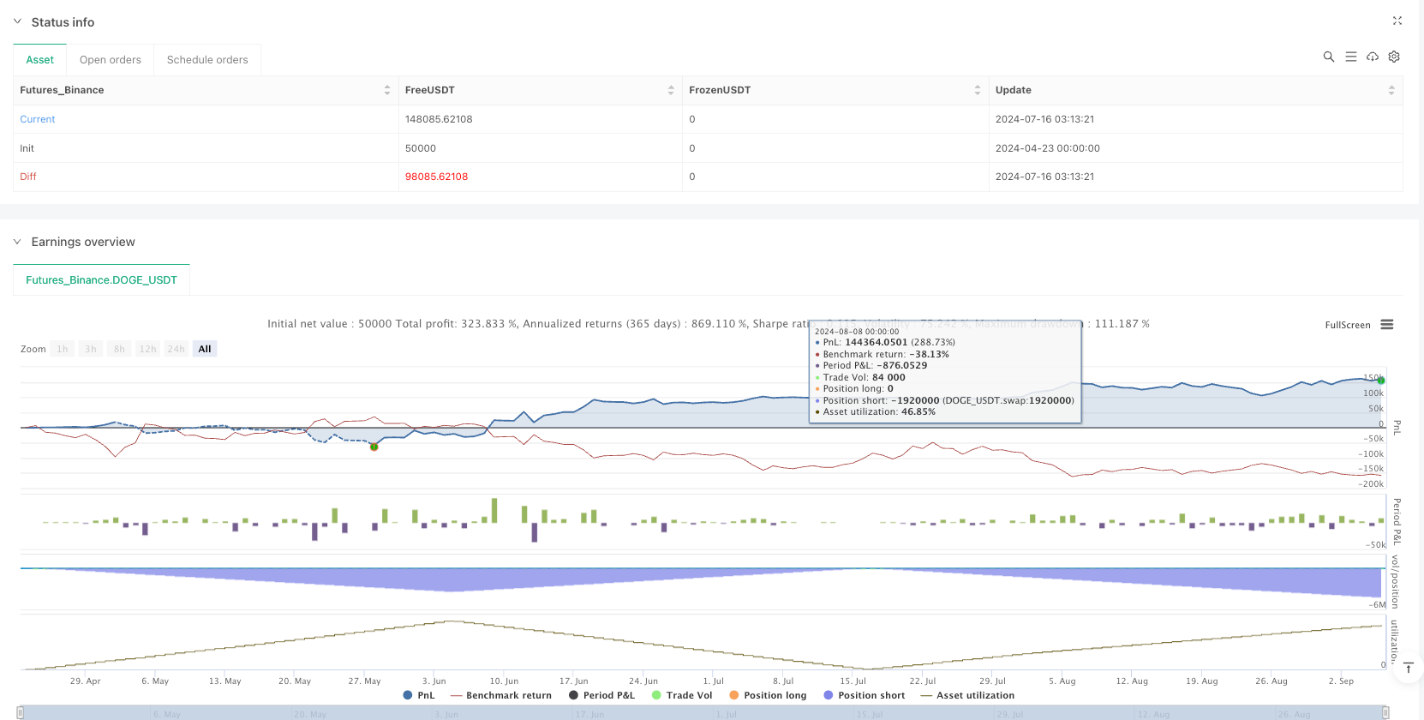Toggle the Period P&L legend series
Screen dimensions: 1424x720
tap(601, 695)
